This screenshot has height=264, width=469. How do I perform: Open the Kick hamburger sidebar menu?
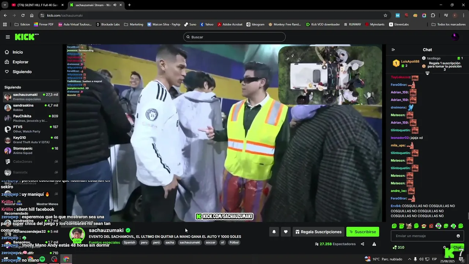(8, 37)
